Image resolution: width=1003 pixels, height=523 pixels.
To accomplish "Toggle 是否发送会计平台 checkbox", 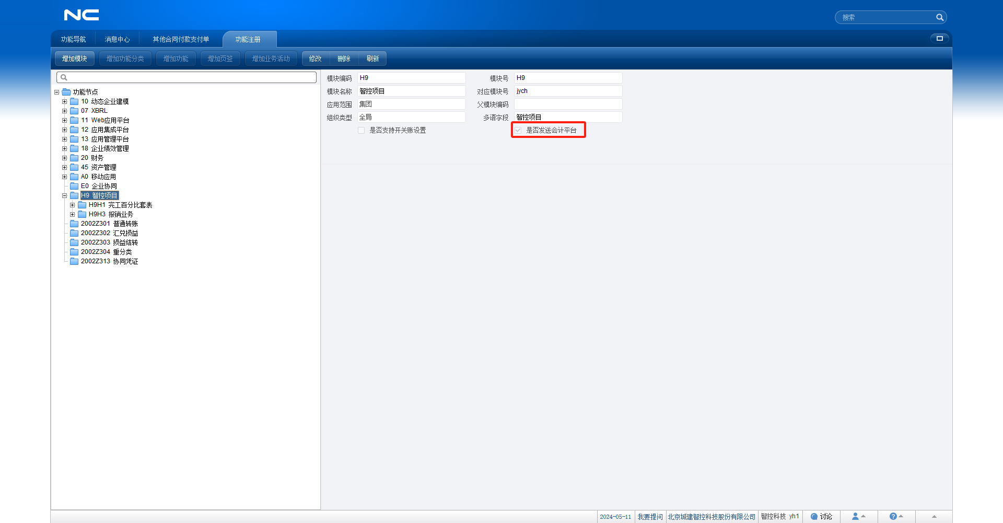I will tap(518, 130).
